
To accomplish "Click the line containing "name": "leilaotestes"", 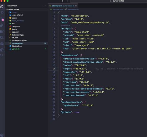I will click(x=75, y=16).
